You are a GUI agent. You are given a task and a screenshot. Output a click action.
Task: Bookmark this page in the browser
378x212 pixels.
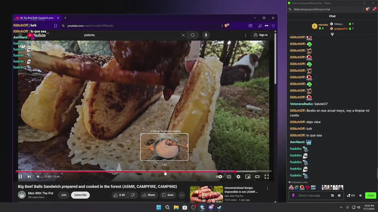coord(55,26)
